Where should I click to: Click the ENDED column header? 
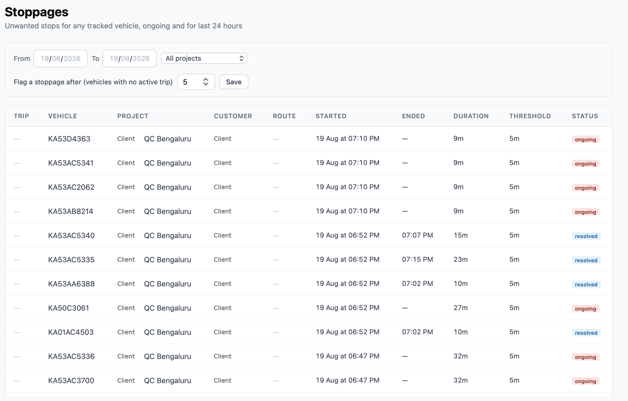(x=413, y=116)
